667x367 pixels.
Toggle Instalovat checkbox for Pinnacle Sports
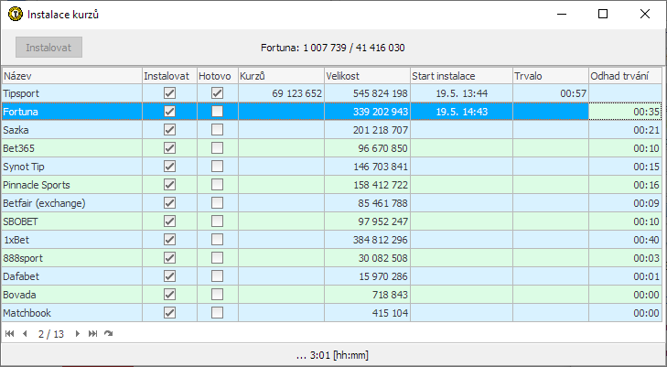170,184
